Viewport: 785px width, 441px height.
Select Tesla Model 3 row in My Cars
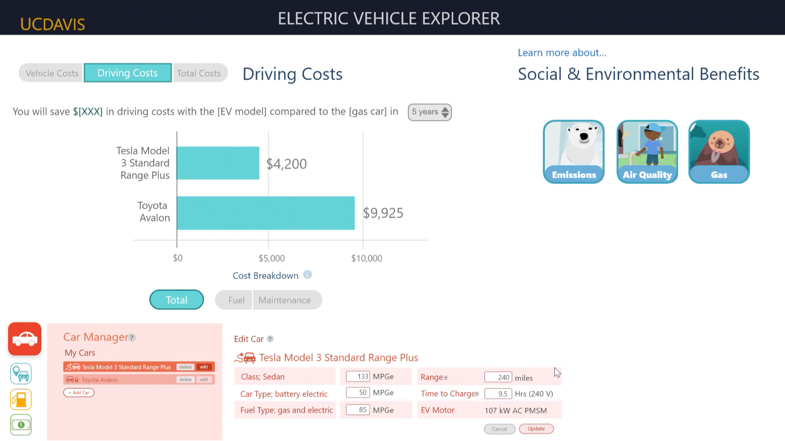[x=139, y=367]
